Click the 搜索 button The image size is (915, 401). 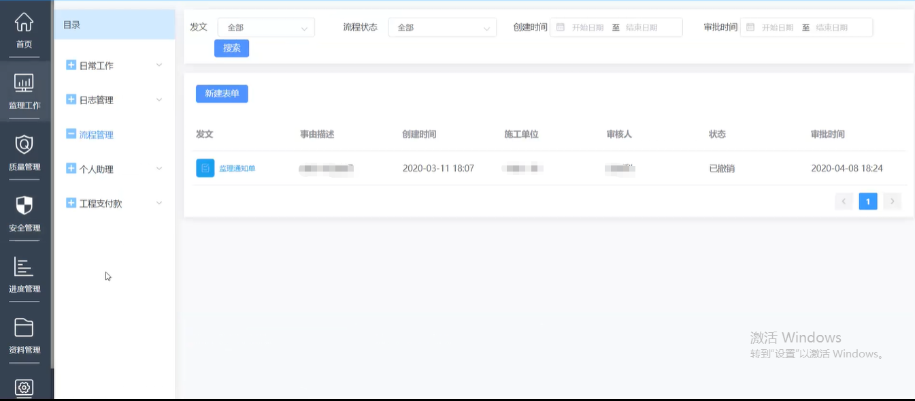231,48
